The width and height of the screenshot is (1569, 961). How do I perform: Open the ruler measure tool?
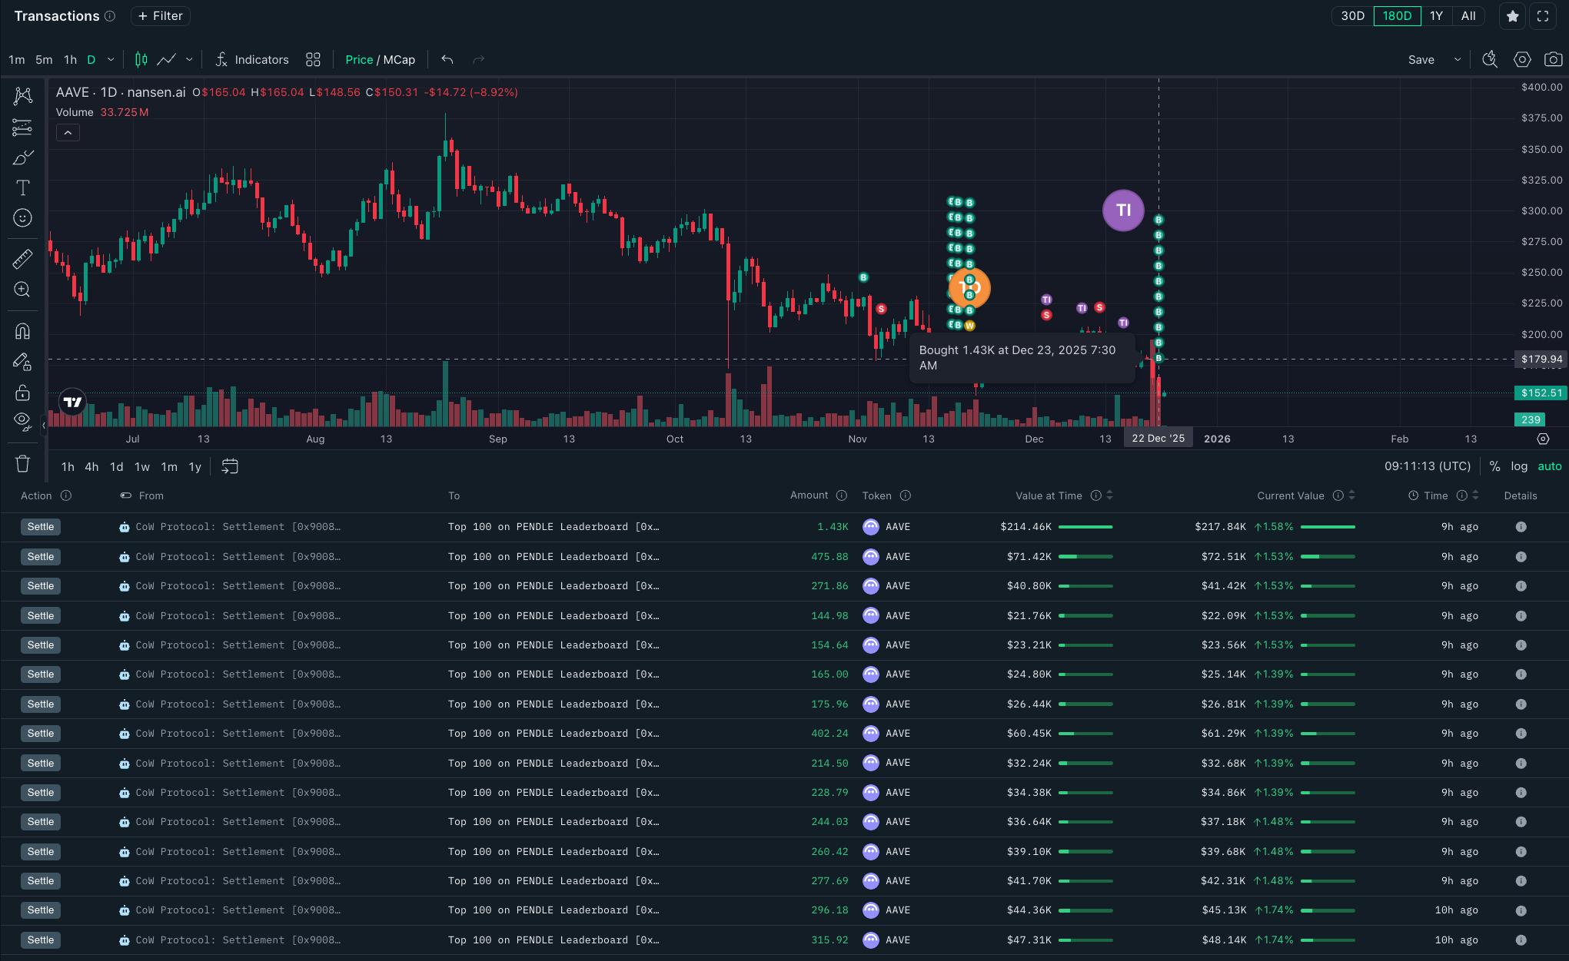(22, 259)
